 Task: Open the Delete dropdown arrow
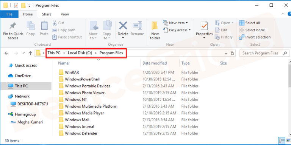(123, 38)
